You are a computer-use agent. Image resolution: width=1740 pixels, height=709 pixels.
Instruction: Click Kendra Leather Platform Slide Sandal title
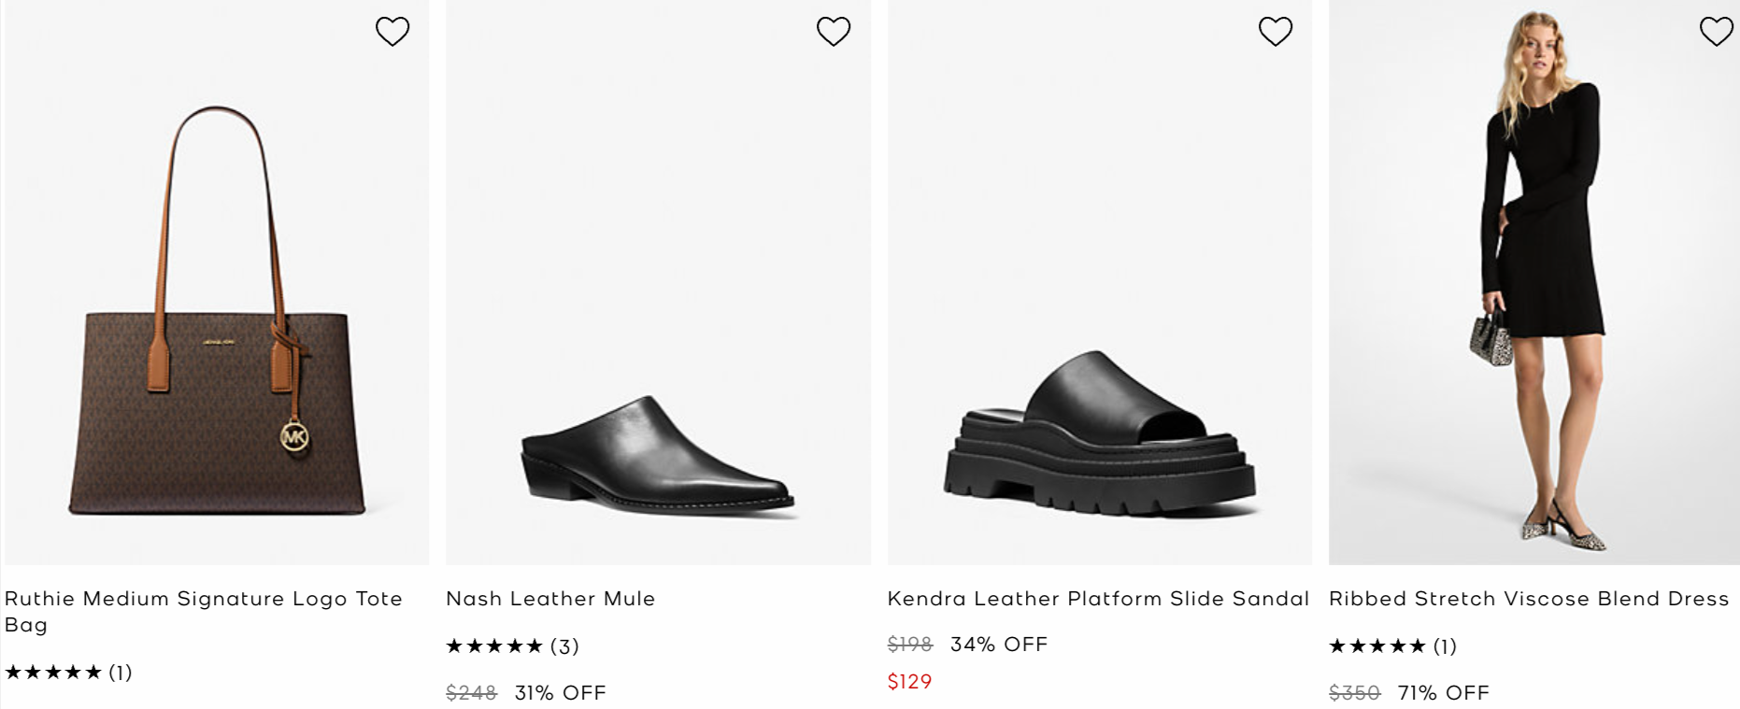click(x=1098, y=599)
